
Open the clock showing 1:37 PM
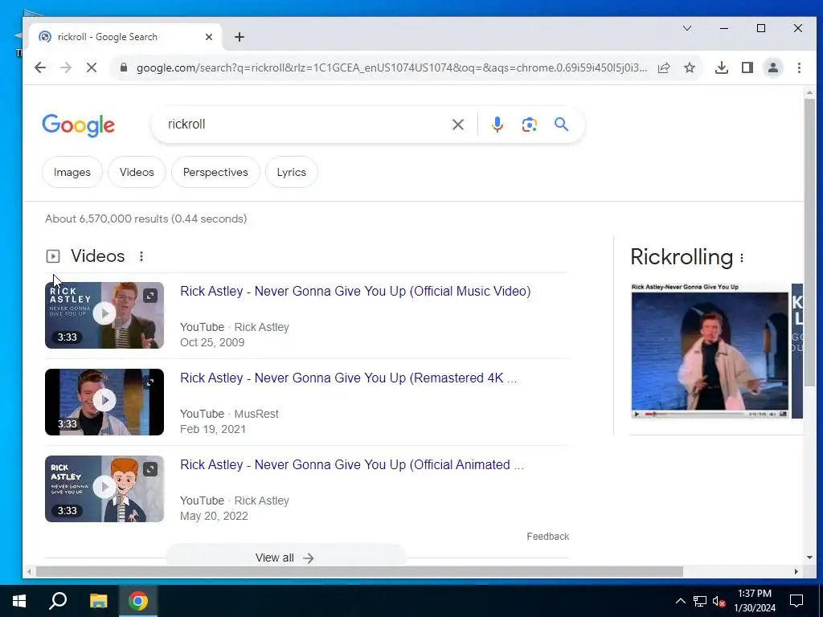[x=755, y=601]
